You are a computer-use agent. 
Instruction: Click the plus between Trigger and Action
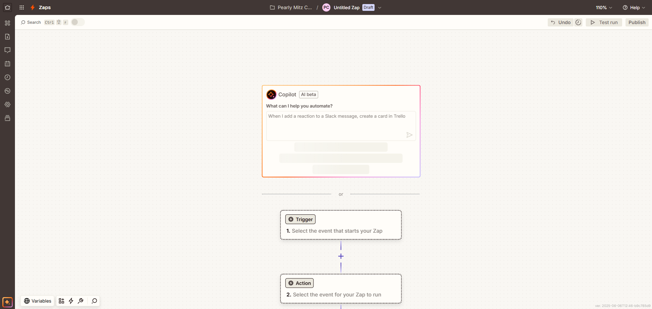(x=341, y=256)
